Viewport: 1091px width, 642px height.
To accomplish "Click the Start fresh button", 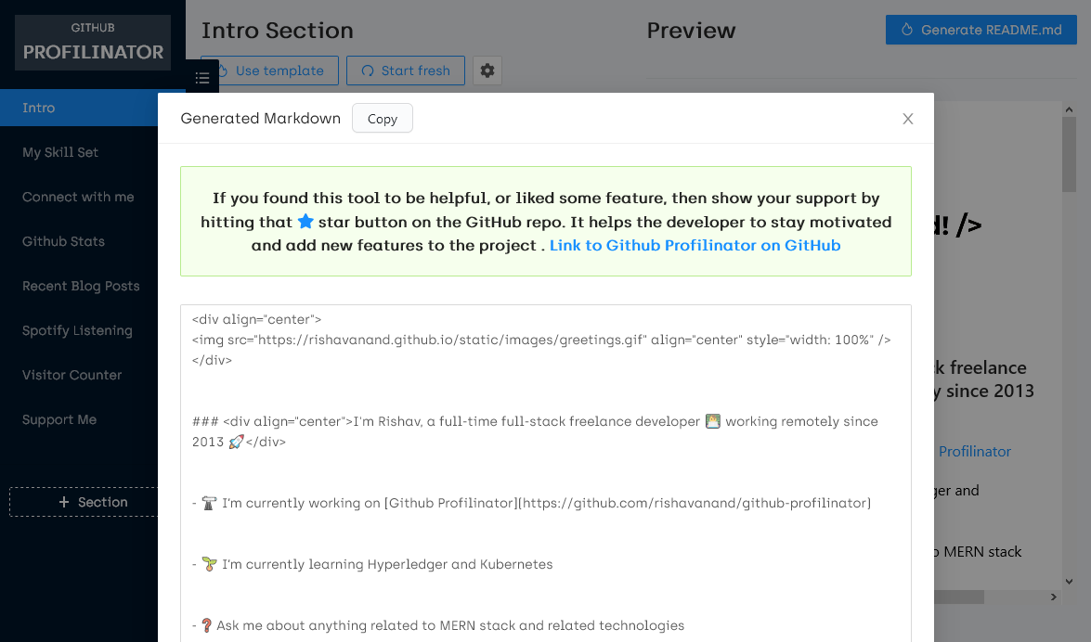I will pyautogui.click(x=406, y=71).
